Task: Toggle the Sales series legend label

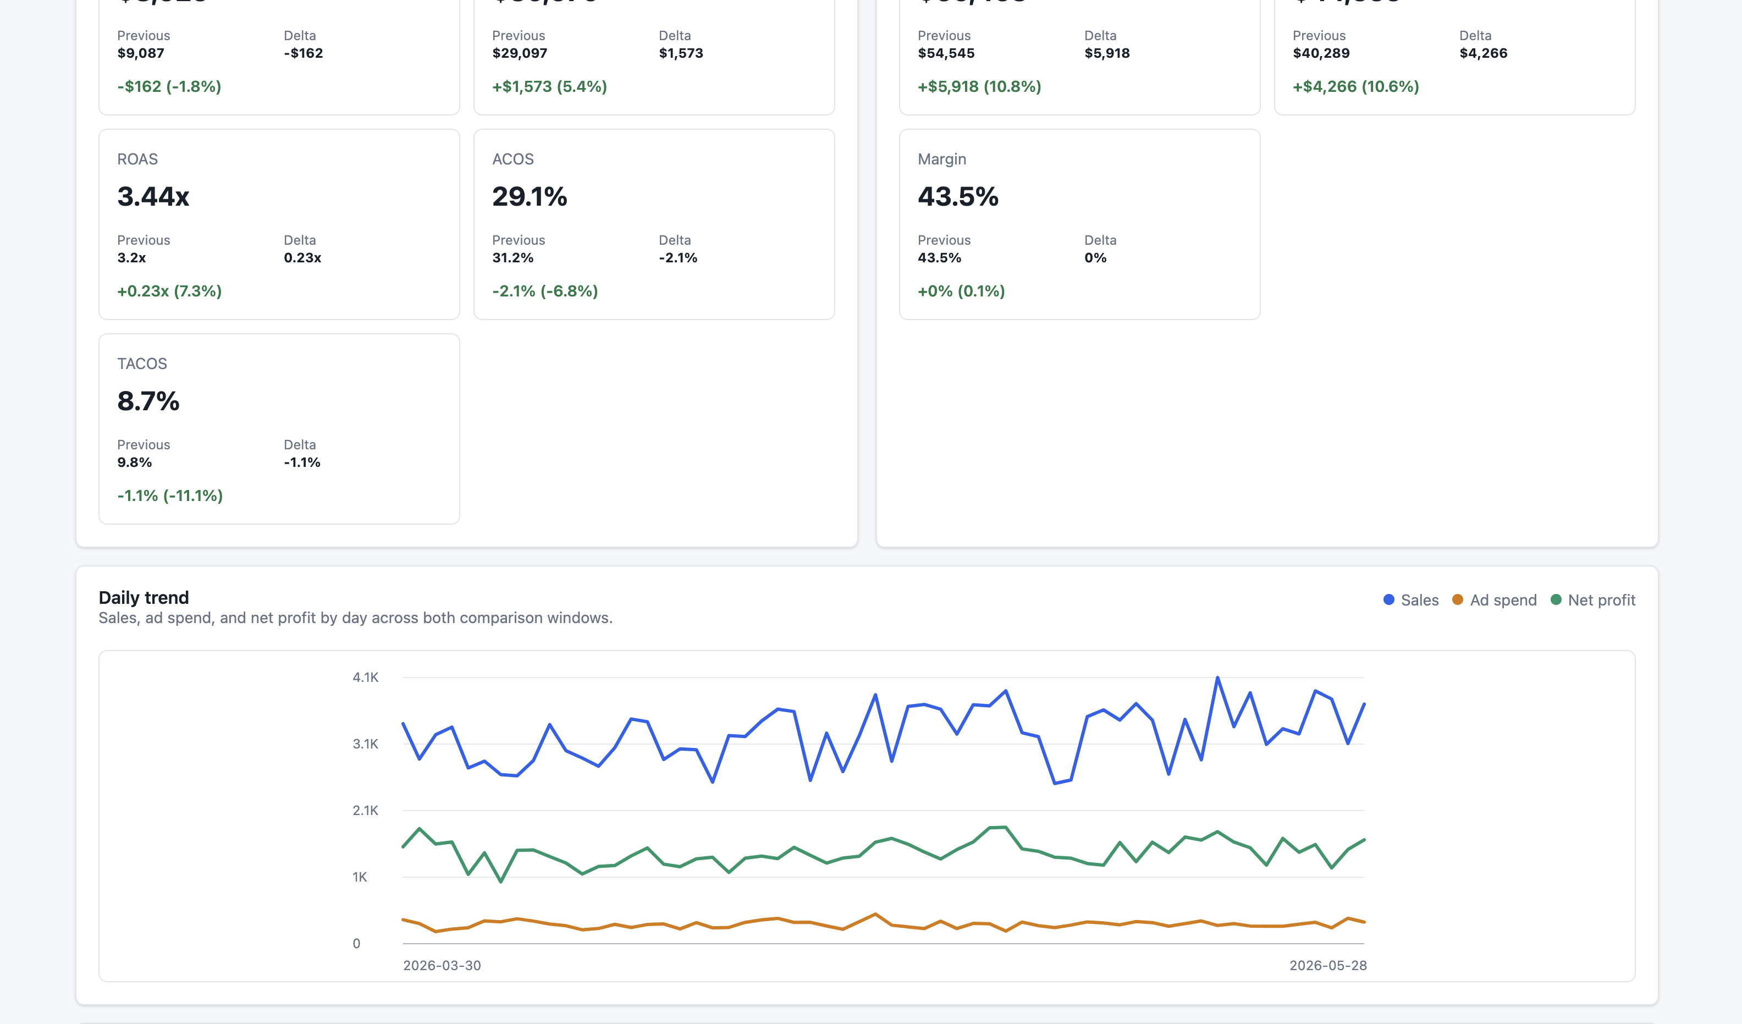Action: tap(1419, 600)
